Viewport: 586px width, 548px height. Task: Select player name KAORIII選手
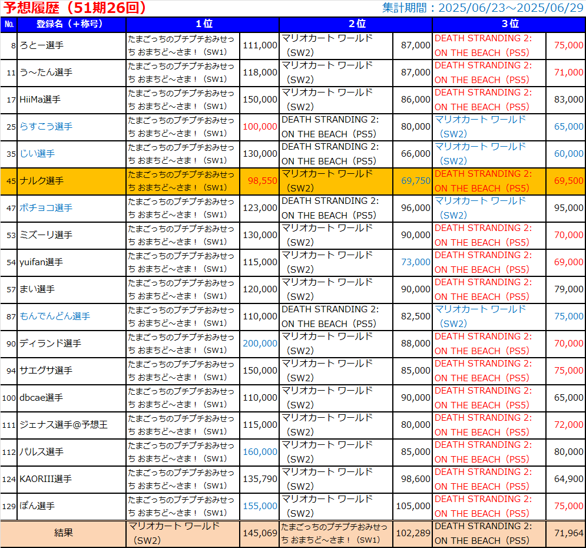pos(45,479)
